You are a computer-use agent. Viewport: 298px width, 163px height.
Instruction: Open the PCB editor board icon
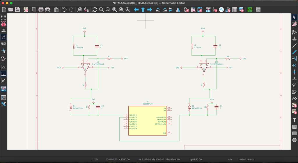pyautogui.click(x=250, y=10)
